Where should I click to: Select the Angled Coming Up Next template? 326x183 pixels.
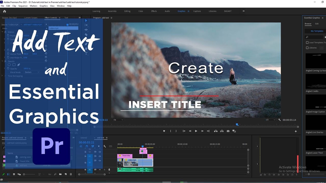click(x=316, y=63)
